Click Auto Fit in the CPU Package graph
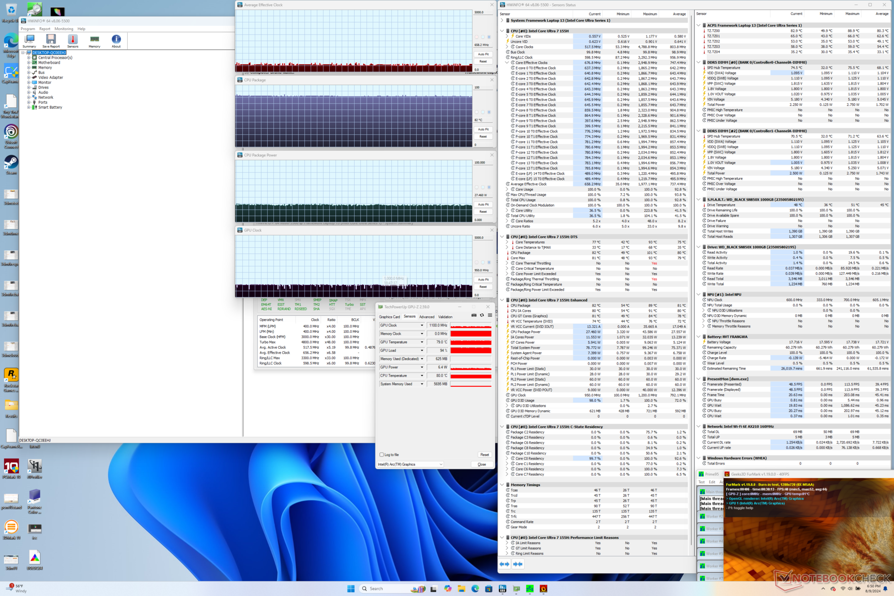The height and width of the screenshot is (596, 894). pos(483,129)
